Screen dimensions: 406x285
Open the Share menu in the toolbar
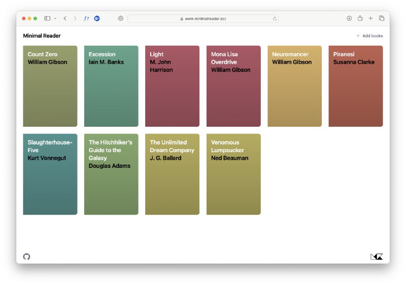tap(360, 18)
